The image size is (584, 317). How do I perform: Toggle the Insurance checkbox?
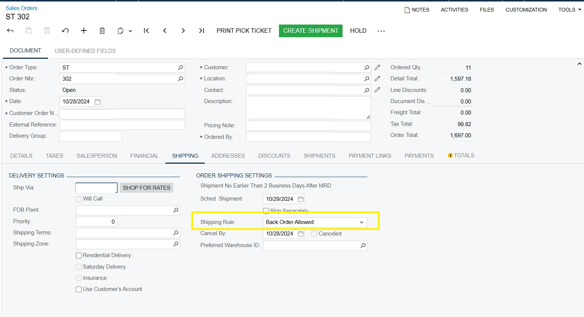point(79,278)
